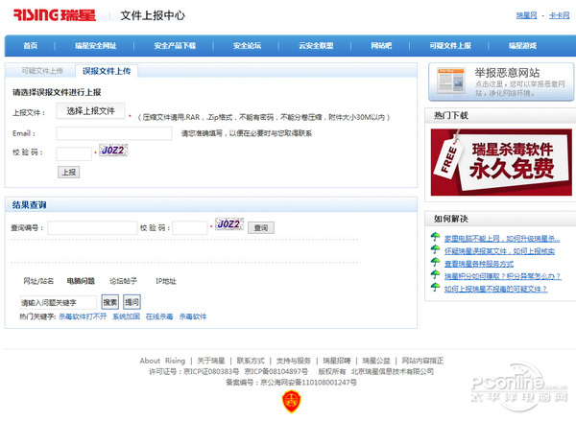Open footer link 支持与服务

click(294, 361)
